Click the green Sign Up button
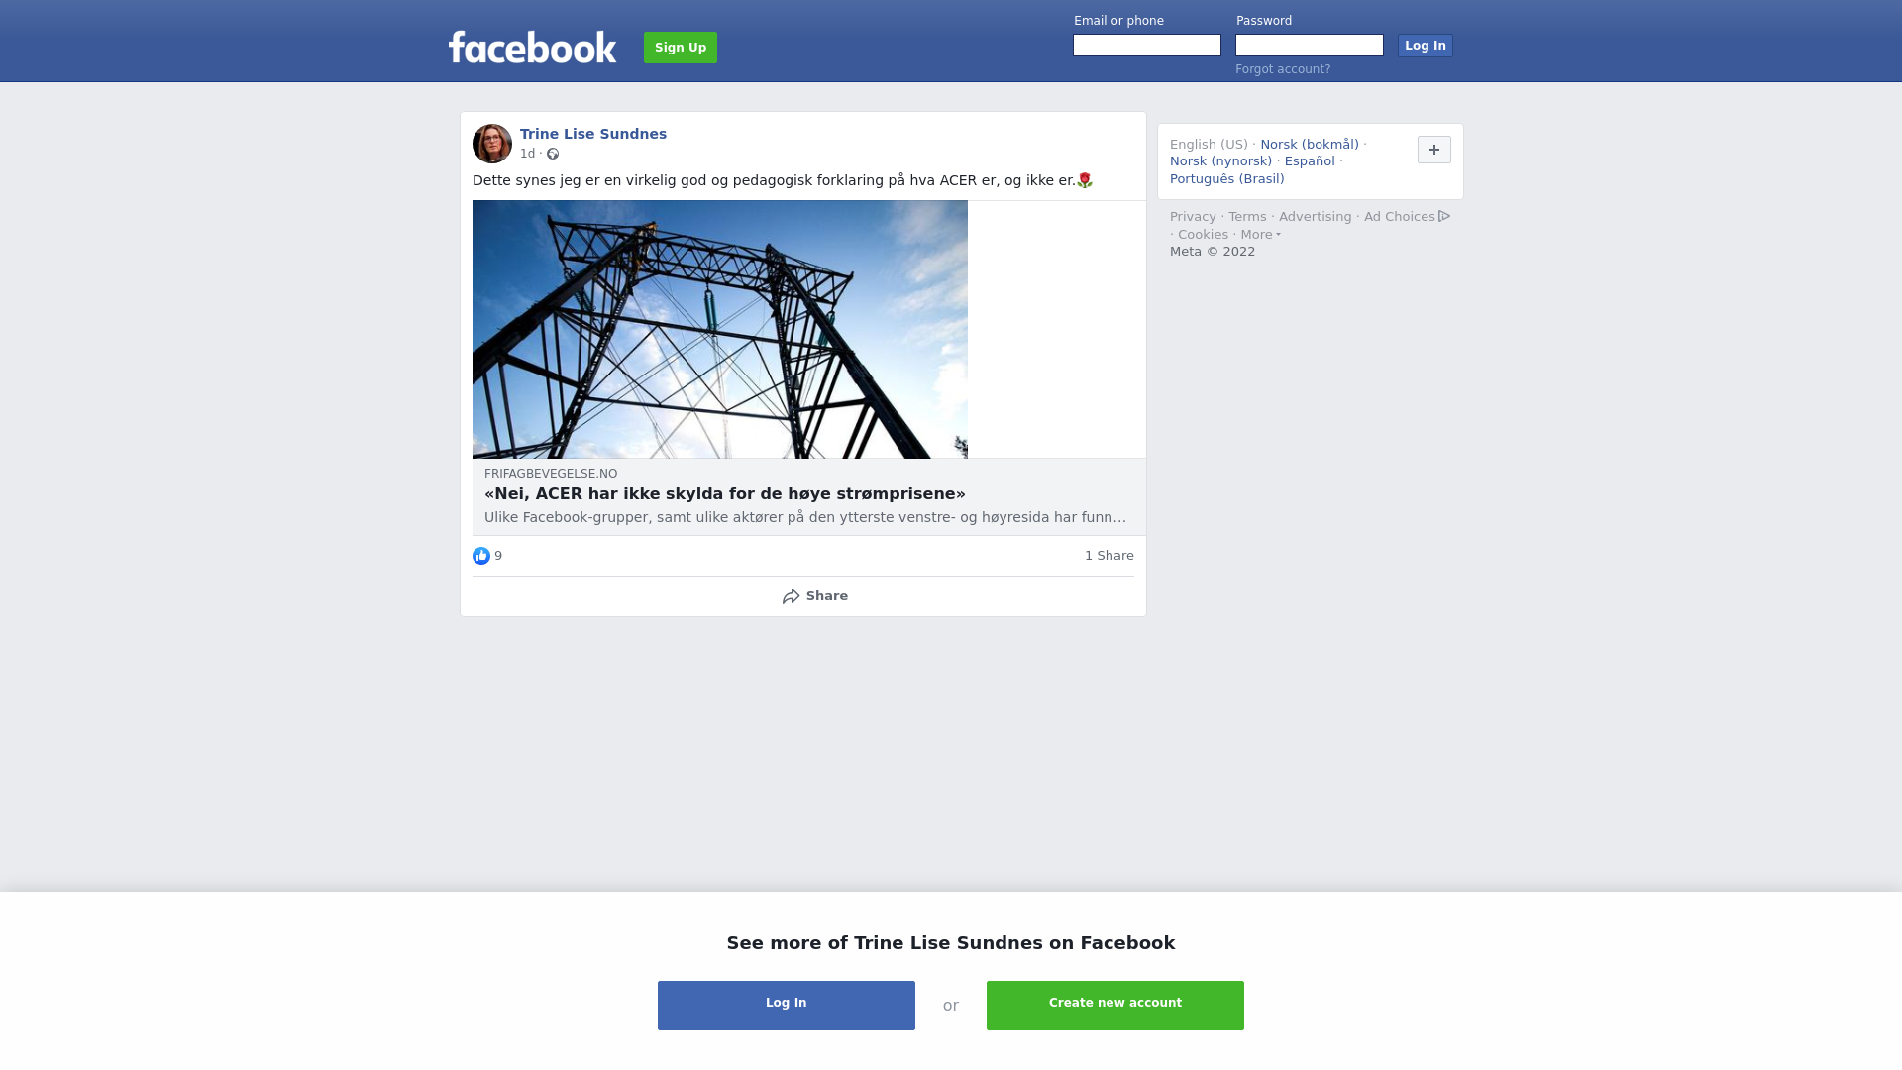The height and width of the screenshot is (1070, 1902). pos(681,48)
